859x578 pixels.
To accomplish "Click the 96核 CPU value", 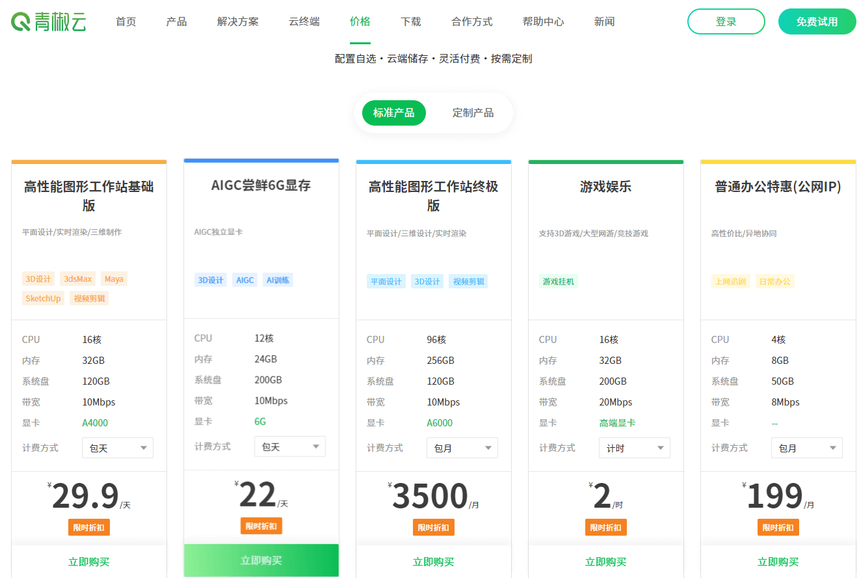I will click(x=436, y=339).
